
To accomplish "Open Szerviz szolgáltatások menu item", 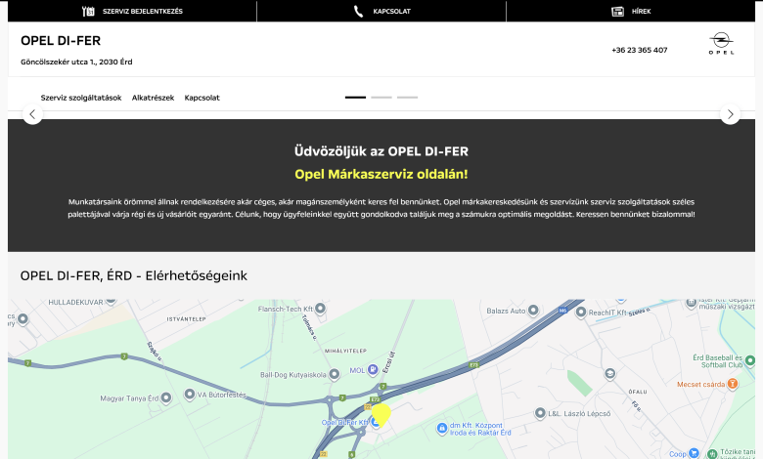I will tap(81, 98).
